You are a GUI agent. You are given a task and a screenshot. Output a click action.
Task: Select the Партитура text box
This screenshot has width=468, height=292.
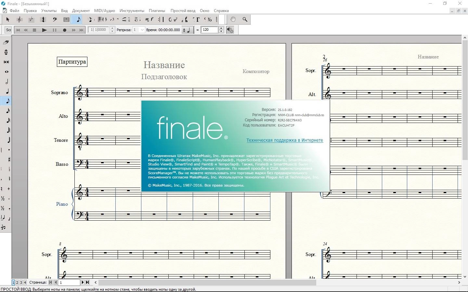coord(72,62)
